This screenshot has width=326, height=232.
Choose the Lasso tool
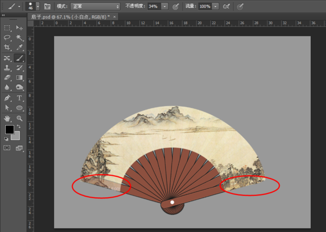pyautogui.click(x=7, y=38)
